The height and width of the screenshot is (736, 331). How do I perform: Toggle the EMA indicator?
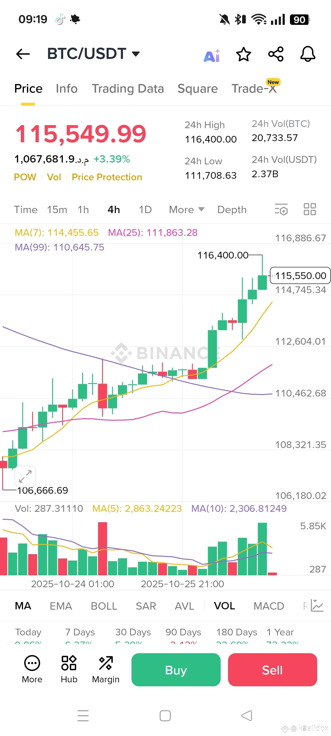click(x=61, y=606)
